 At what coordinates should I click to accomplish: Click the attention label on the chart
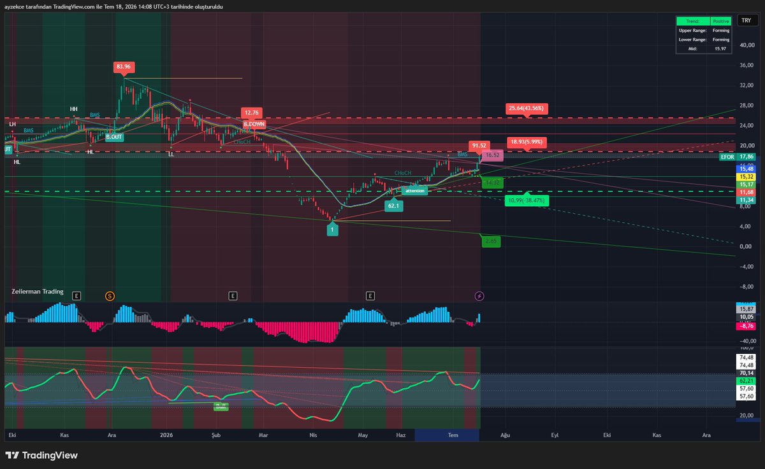point(415,191)
